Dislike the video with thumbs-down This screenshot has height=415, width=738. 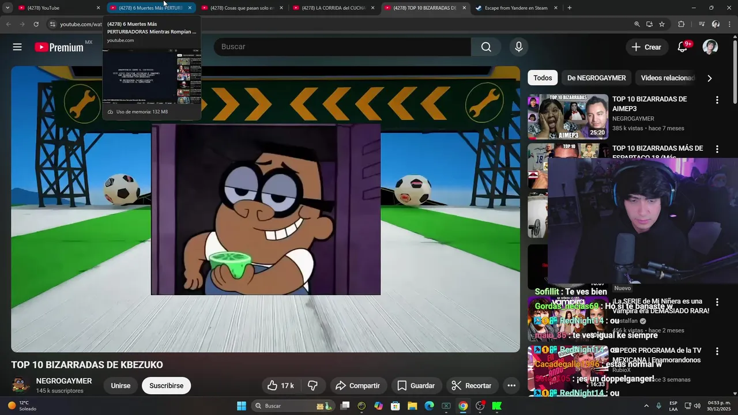click(x=313, y=386)
